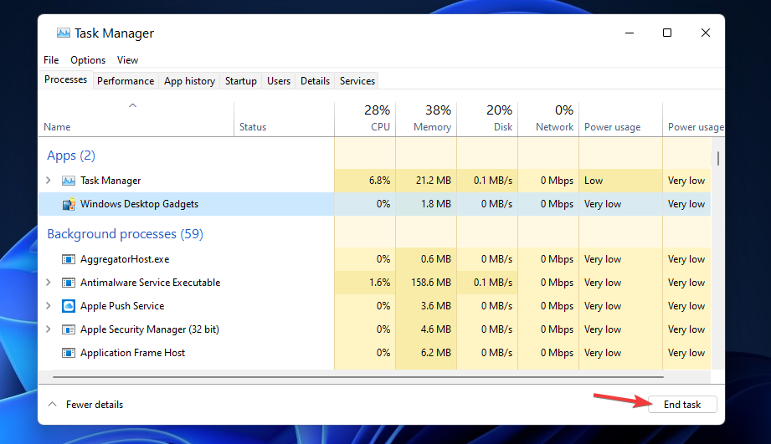This screenshot has width=771, height=444.
Task: Click the Application Frame Host icon
Action: (69, 353)
